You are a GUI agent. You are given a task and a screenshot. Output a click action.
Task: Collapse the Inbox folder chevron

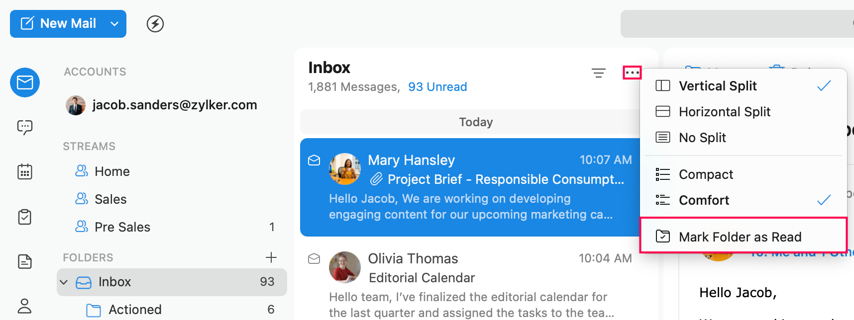click(x=64, y=282)
